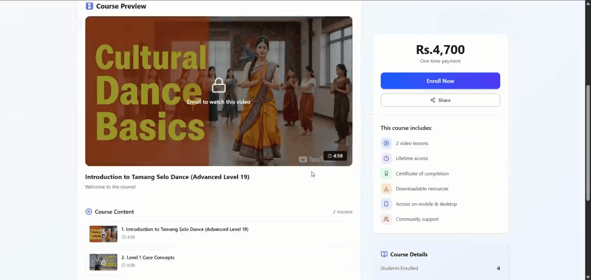This screenshot has height=280, width=591.
Task: Click the video lessons play icon
Action: 386,143
